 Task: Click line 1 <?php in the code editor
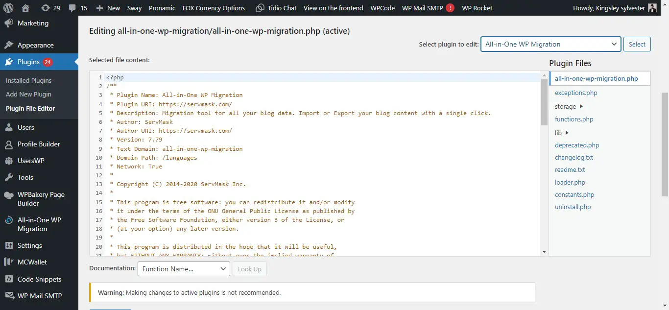tap(115, 77)
